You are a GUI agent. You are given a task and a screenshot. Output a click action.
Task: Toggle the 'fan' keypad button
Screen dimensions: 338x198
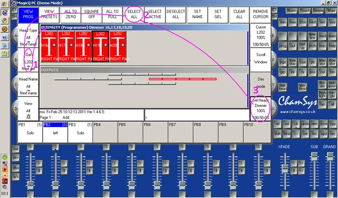[322, 104]
